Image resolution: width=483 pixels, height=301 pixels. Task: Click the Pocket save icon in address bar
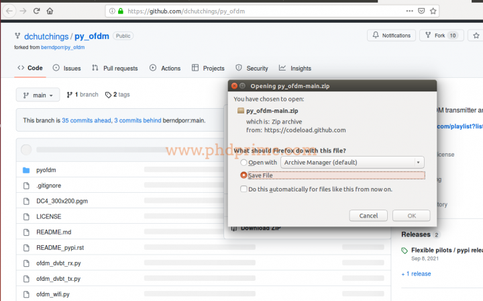tap(421, 11)
